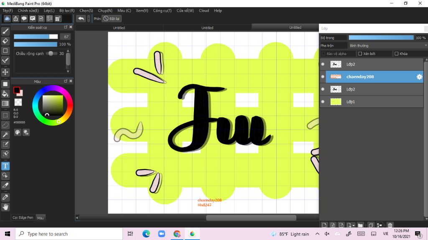Click the duplicate layer icon
The image size is (428, 240).
coord(371,225)
